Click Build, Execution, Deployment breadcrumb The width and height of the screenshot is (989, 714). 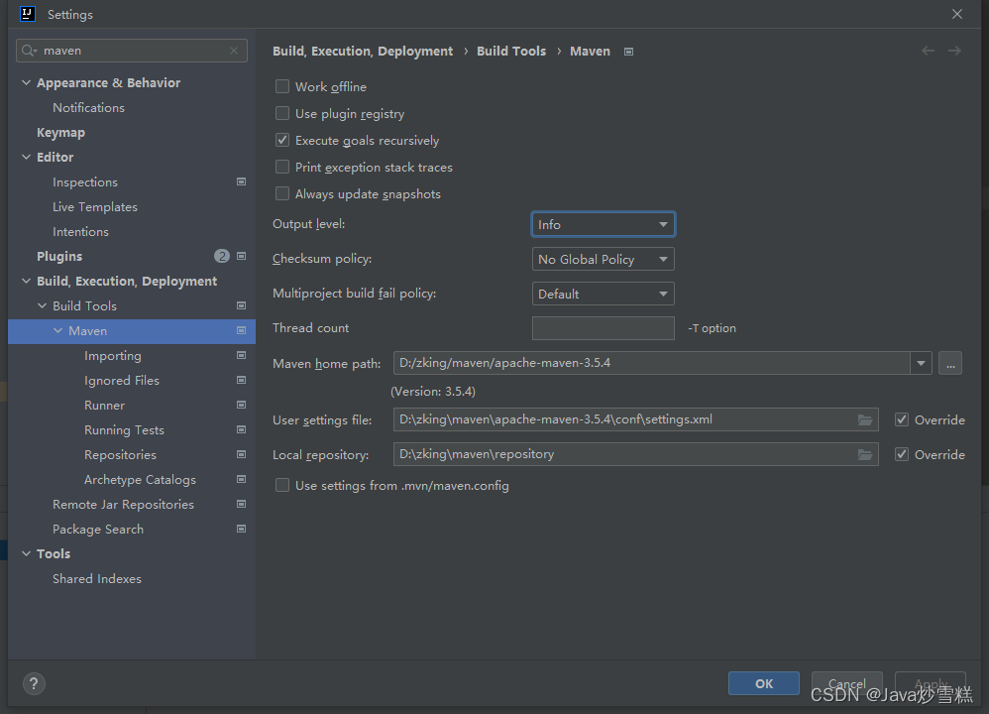(363, 52)
